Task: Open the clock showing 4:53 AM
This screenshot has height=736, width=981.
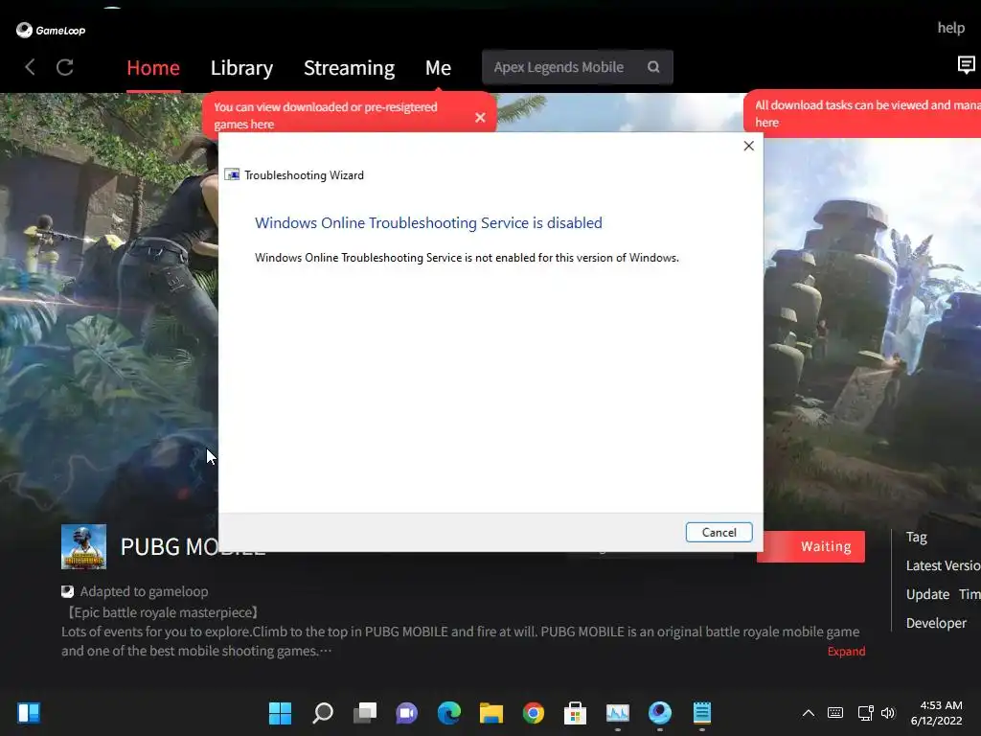Action: click(936, 713)
